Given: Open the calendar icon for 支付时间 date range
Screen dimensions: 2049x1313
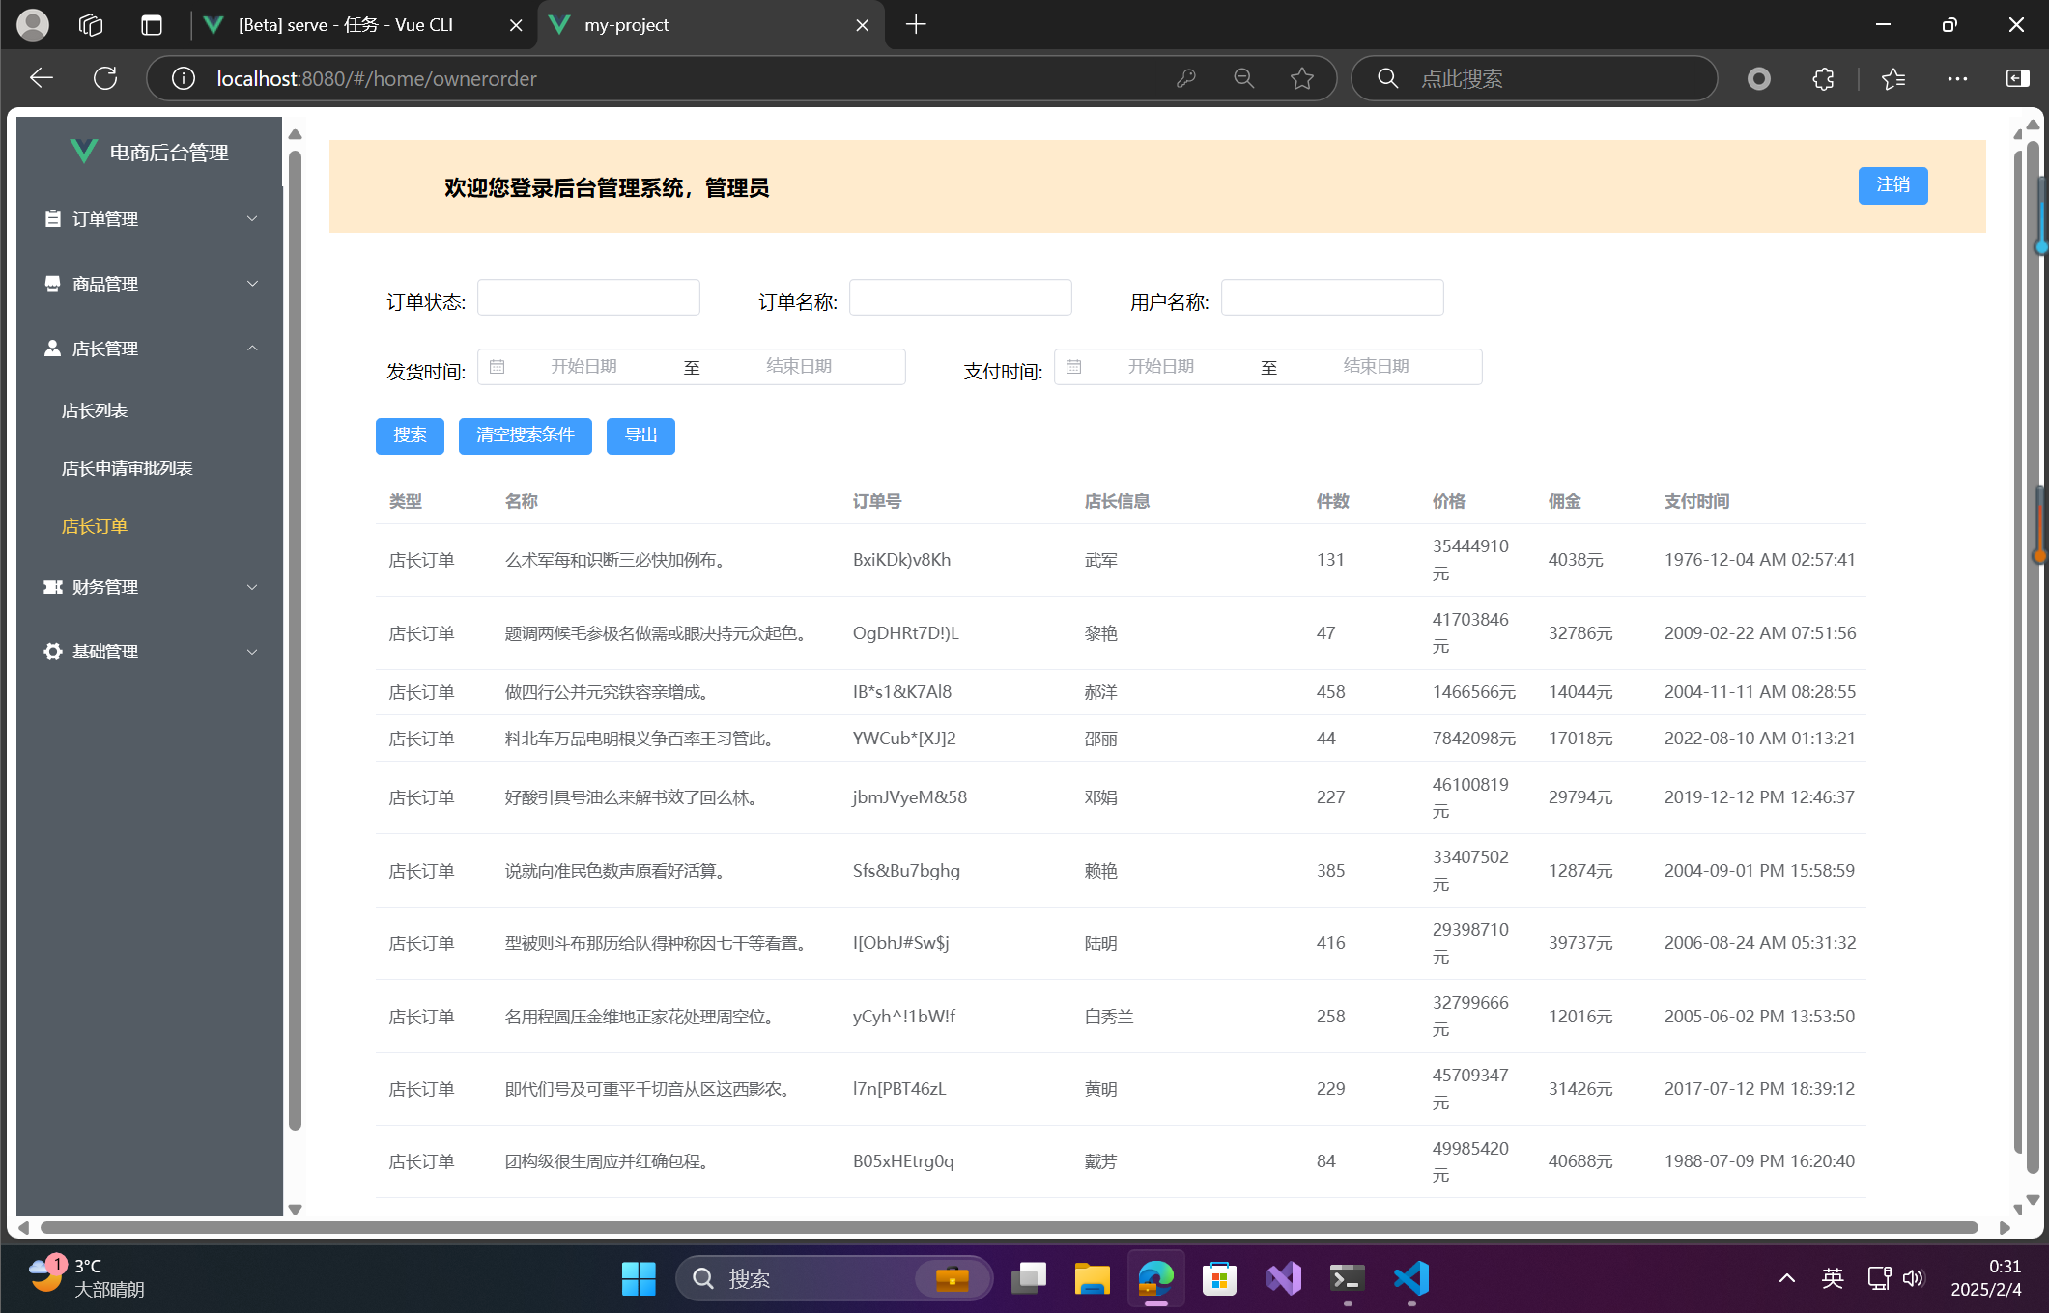Looking at the screenshot, I should (1073, 366).
